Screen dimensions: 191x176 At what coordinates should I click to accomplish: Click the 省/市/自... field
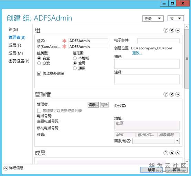147,135
